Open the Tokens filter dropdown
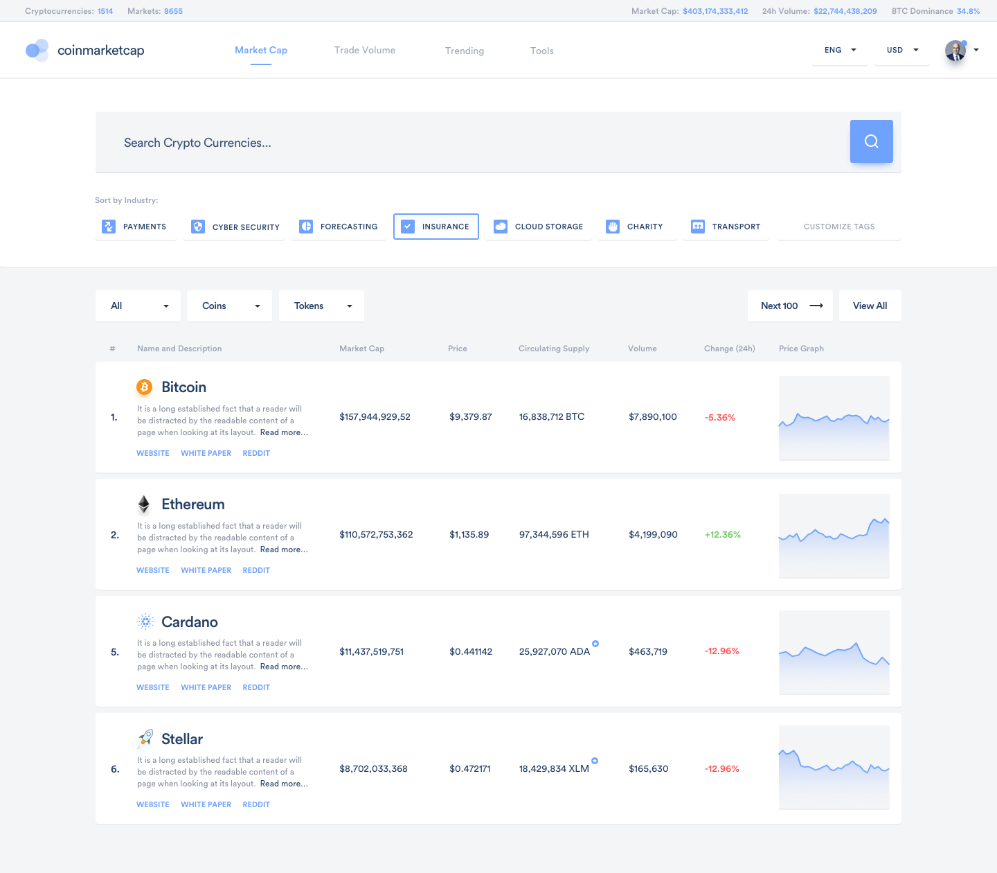 [x=321, y=306]
